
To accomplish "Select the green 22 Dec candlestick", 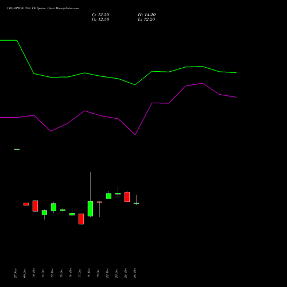I will tap(108, 195).
